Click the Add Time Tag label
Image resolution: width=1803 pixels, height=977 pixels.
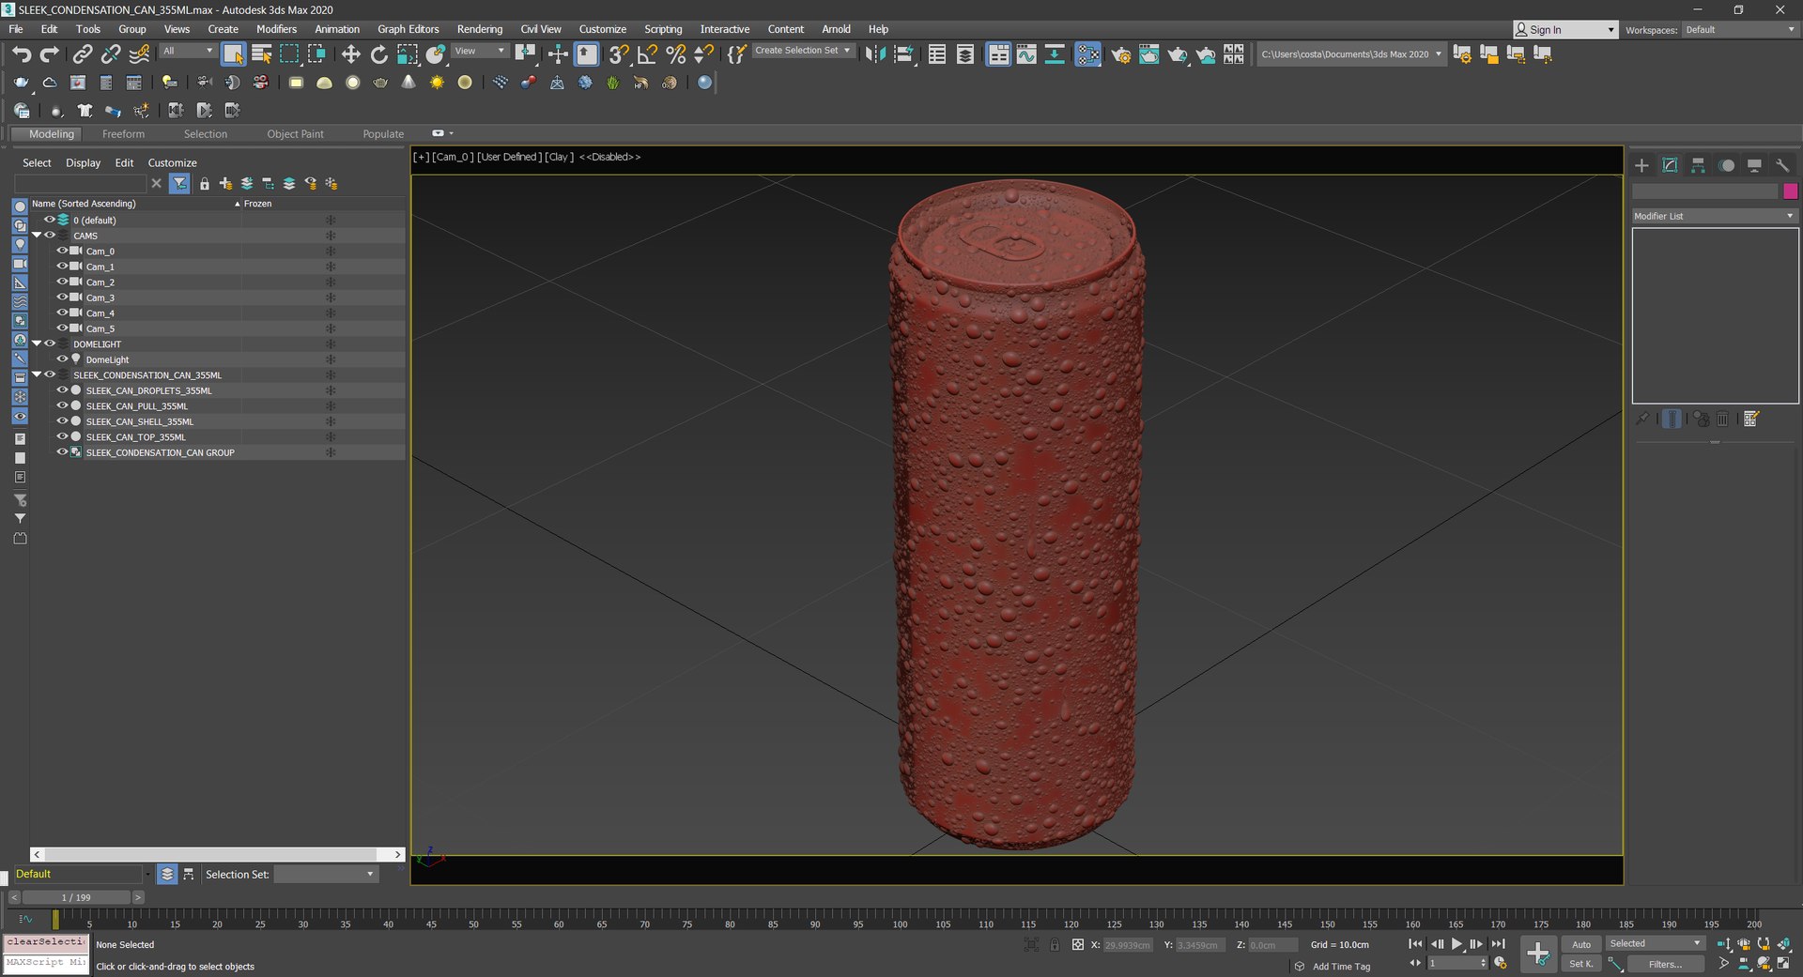[1341, 967]
